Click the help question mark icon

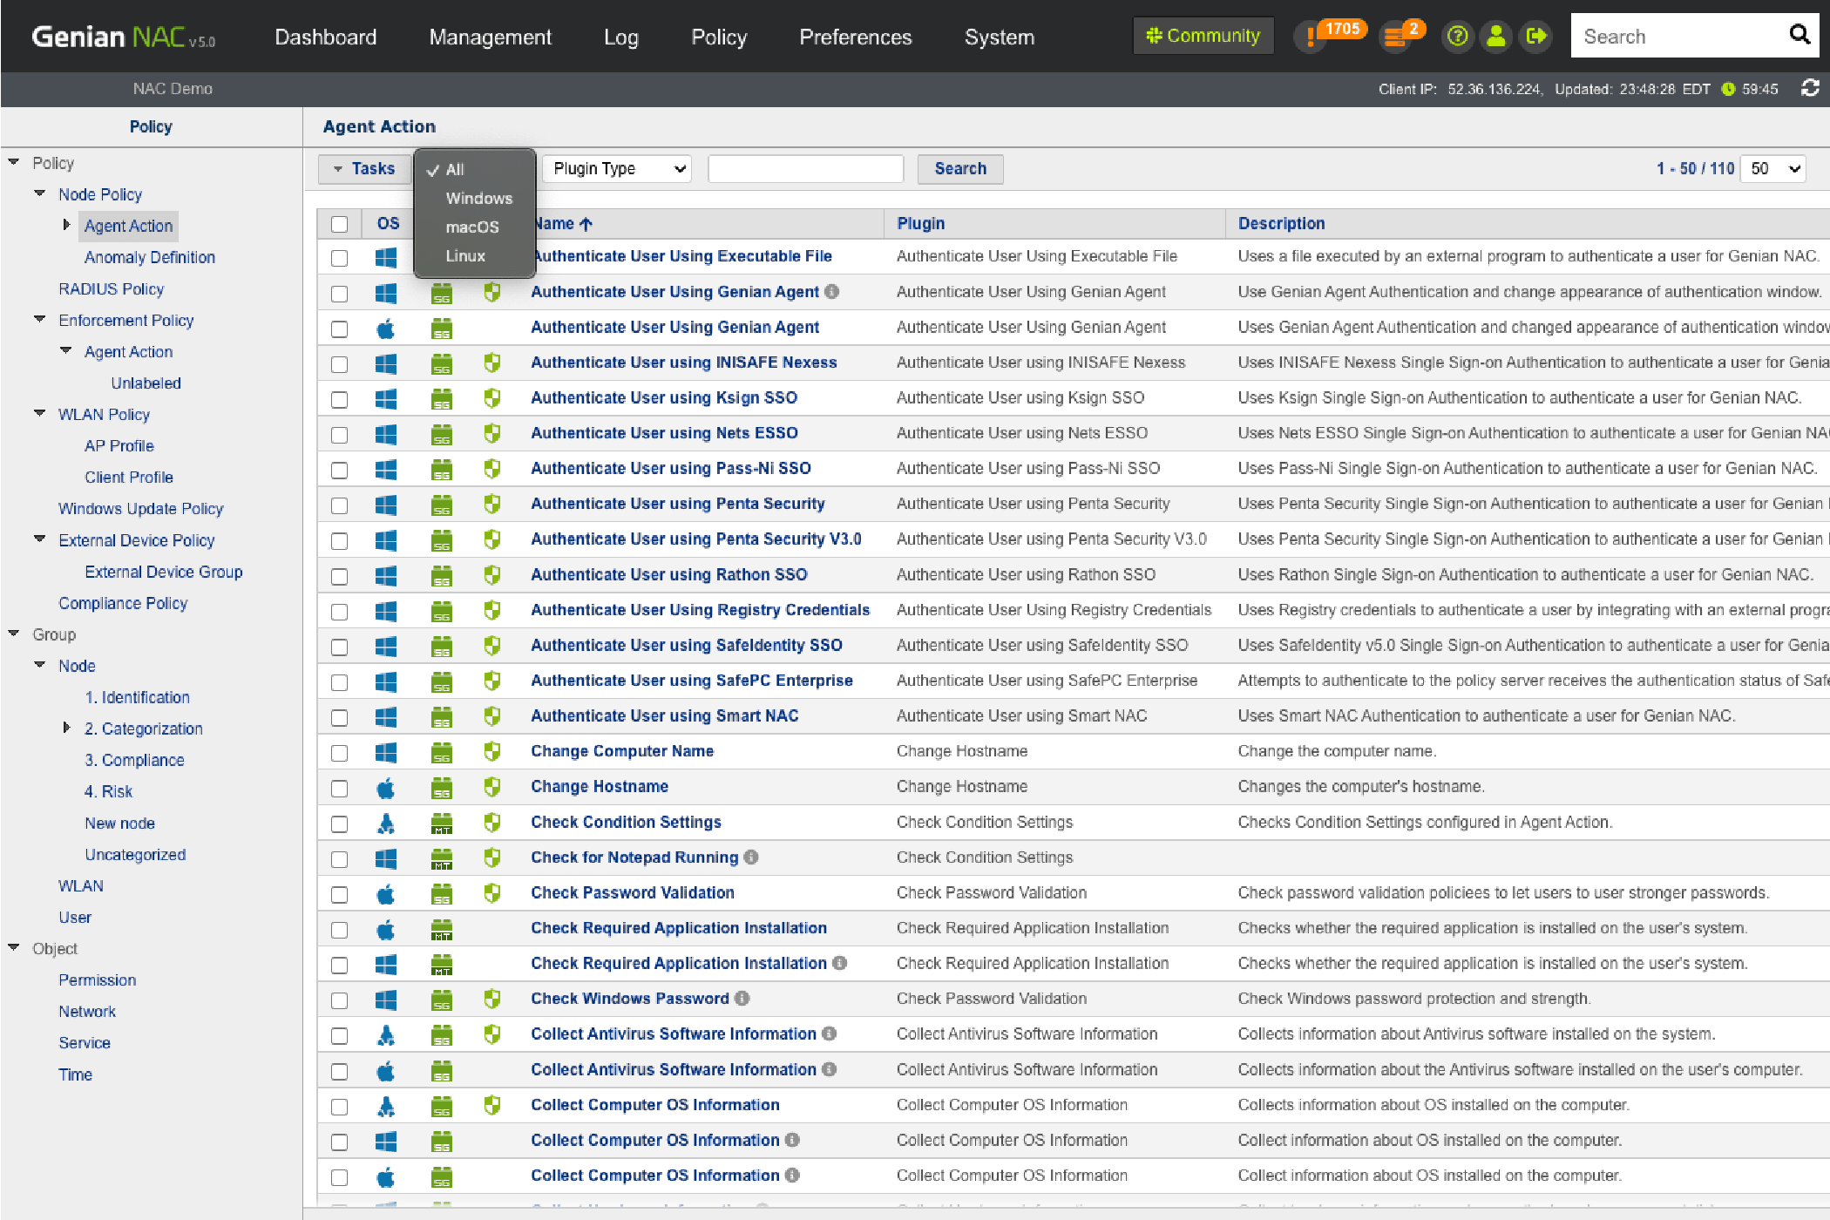(1457, 37)
